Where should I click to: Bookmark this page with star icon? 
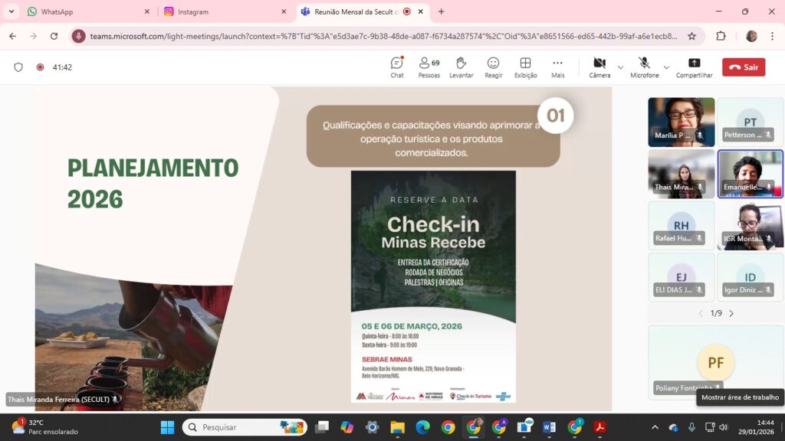pyautogui.click(x=691, y=36)
